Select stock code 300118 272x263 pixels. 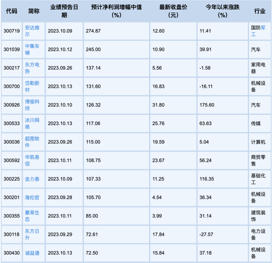[x=12, y=234]
